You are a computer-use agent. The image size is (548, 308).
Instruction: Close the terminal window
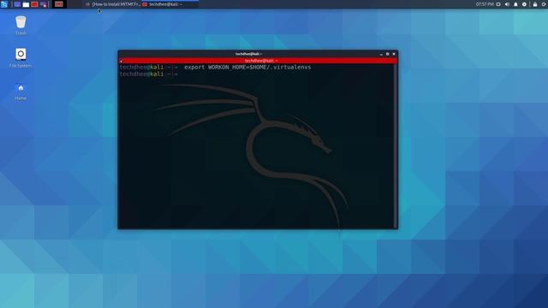[x=394, y=54]
